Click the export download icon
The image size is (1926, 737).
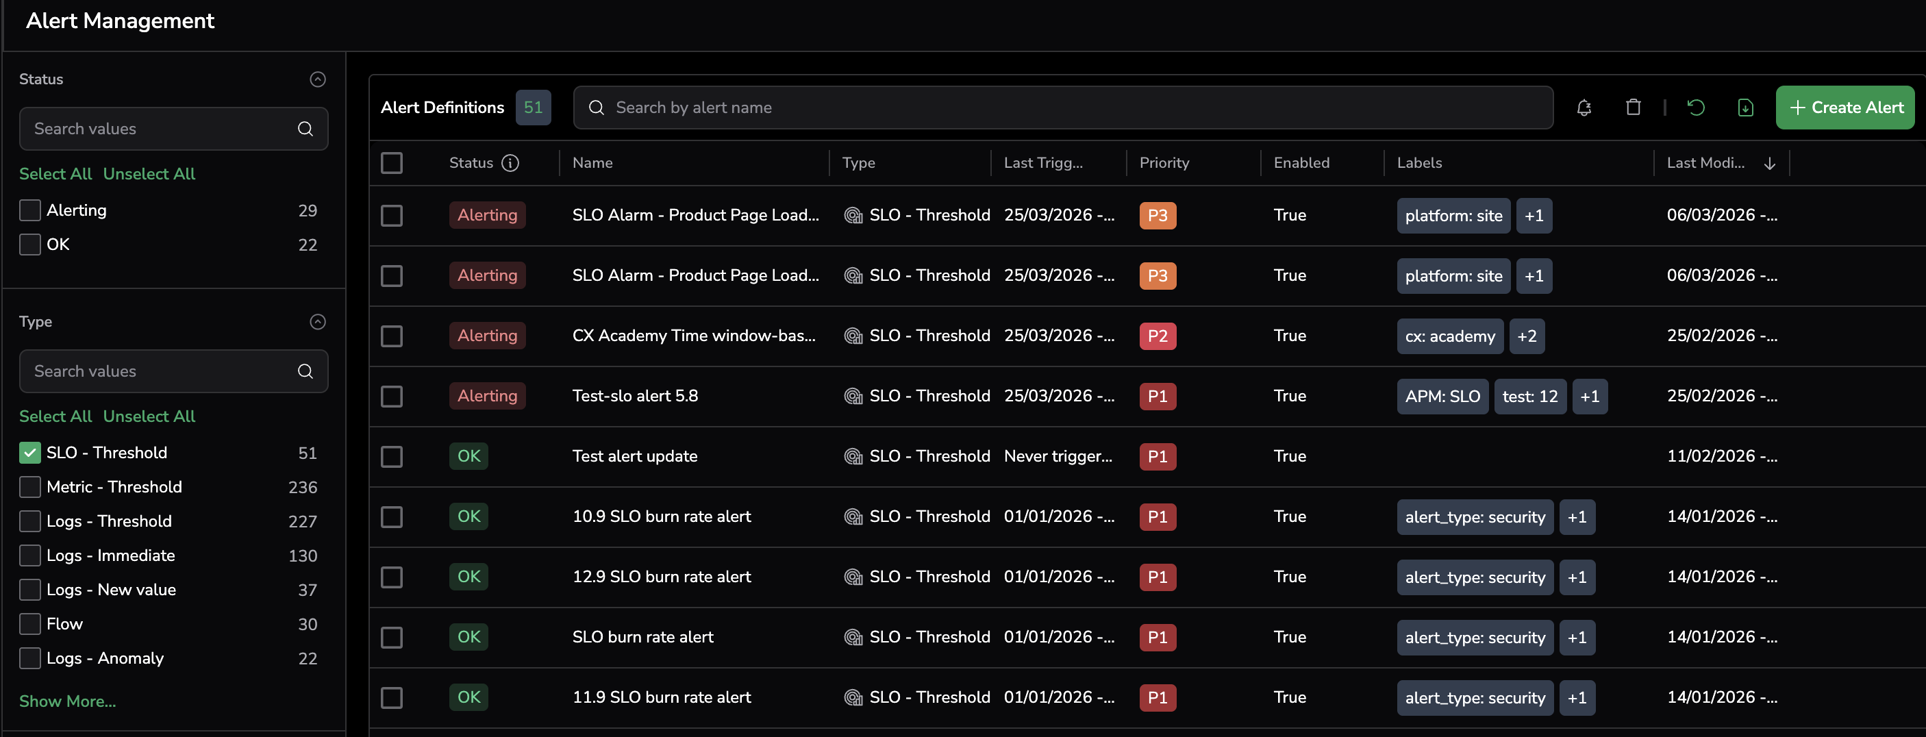(1745, 108)
